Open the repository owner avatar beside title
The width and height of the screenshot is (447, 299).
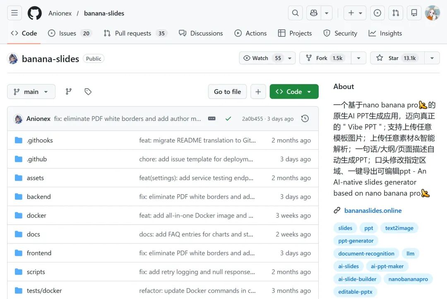(13, 58)
